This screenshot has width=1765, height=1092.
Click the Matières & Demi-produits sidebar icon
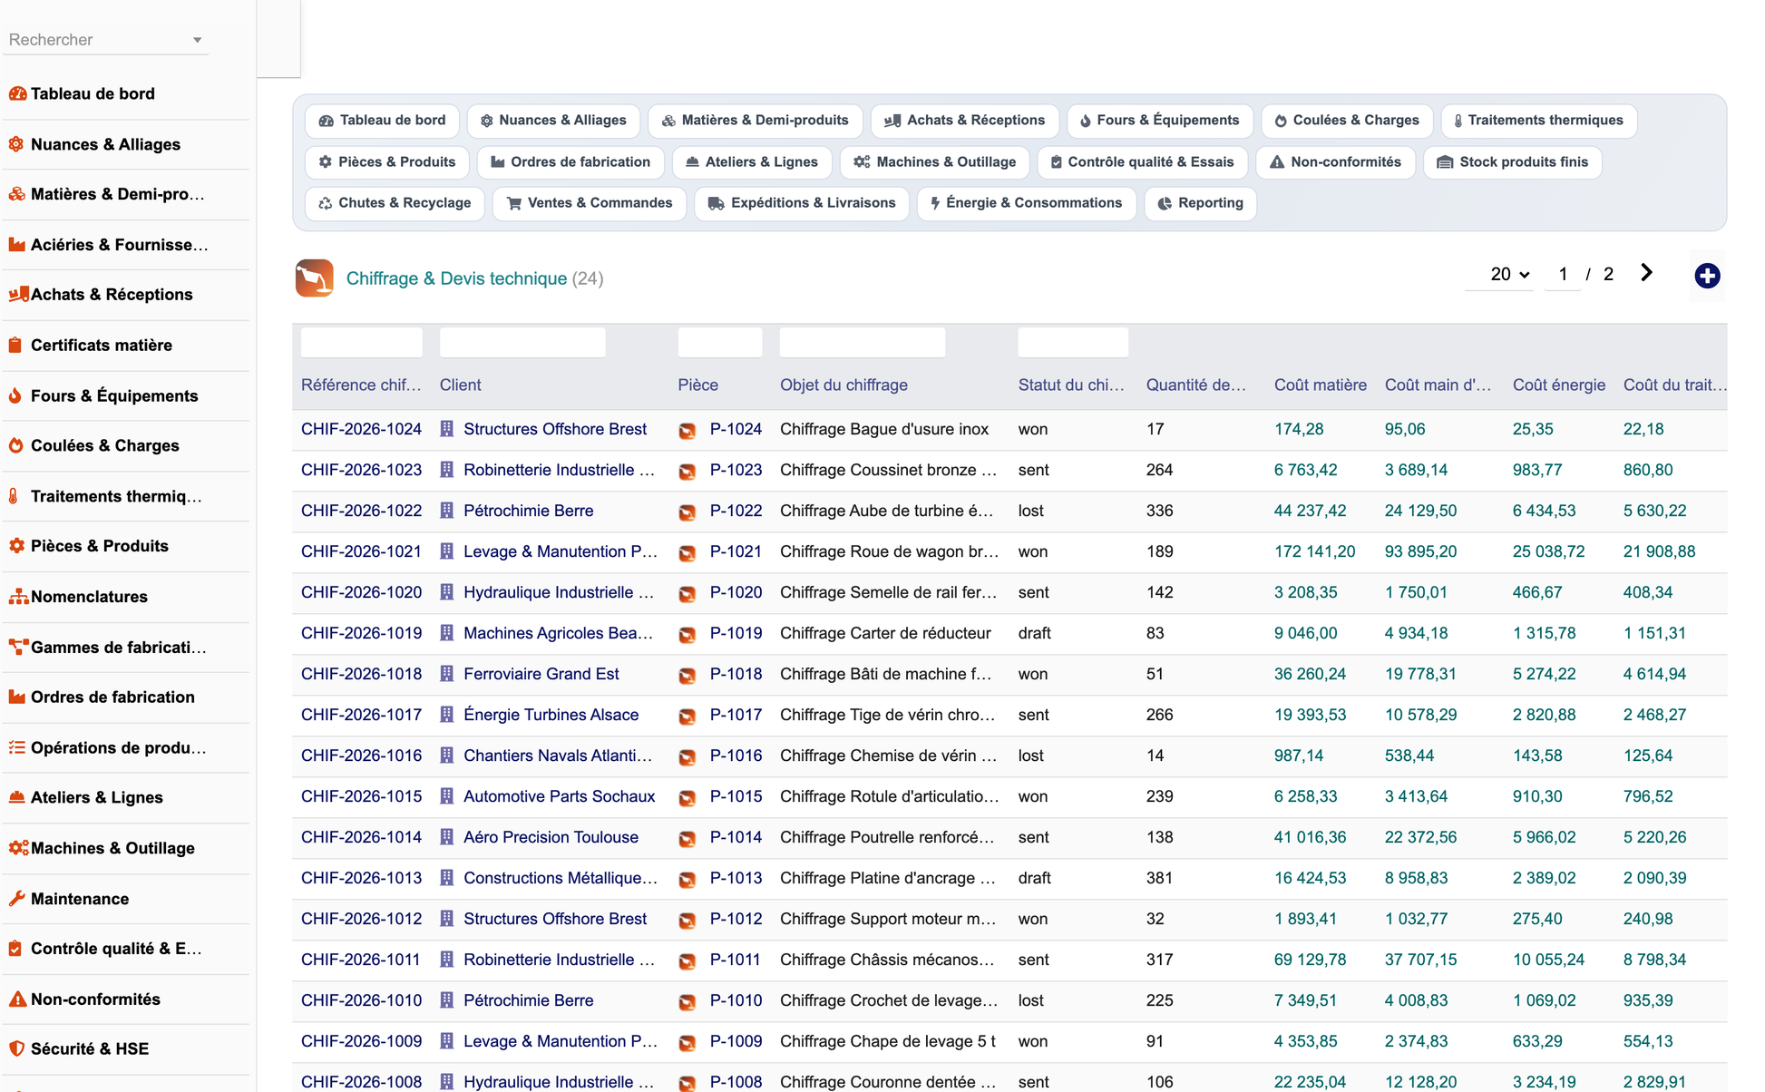click(17, 194)
